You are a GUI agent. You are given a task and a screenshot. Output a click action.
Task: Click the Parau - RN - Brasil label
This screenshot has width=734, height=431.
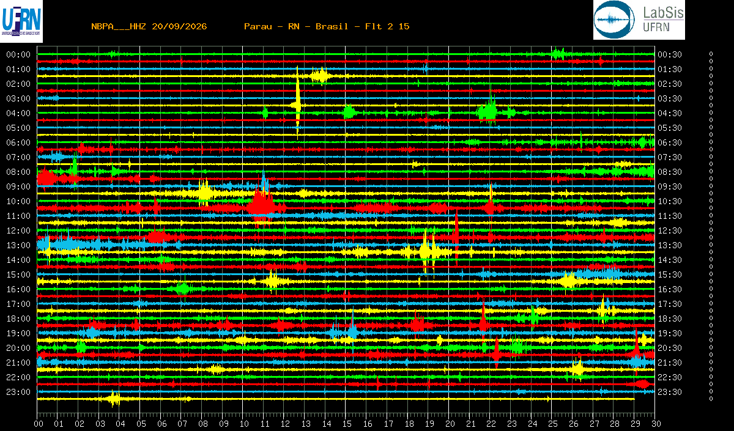(296, 26)
